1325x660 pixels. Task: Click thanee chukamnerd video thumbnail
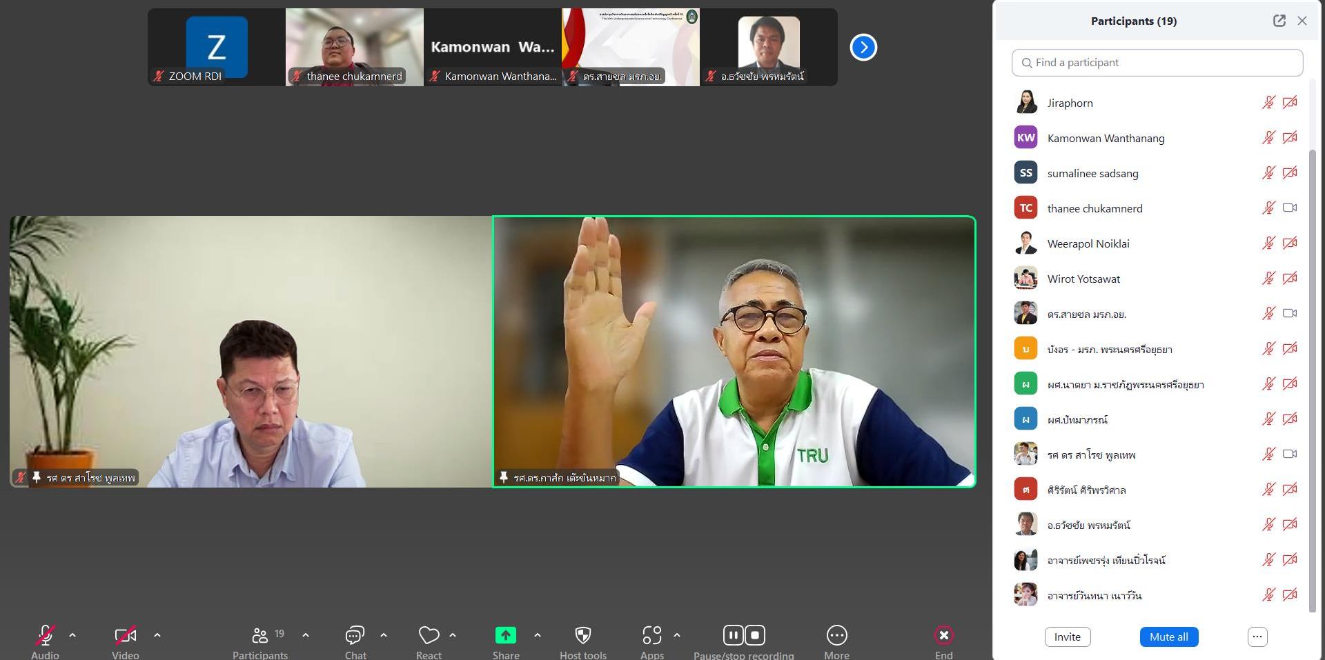coord(355,48)
